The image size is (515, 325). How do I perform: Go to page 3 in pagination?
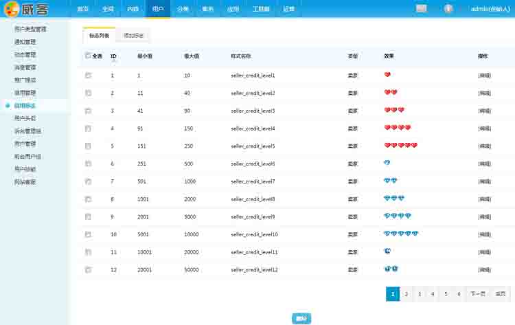tap(419, 294)
